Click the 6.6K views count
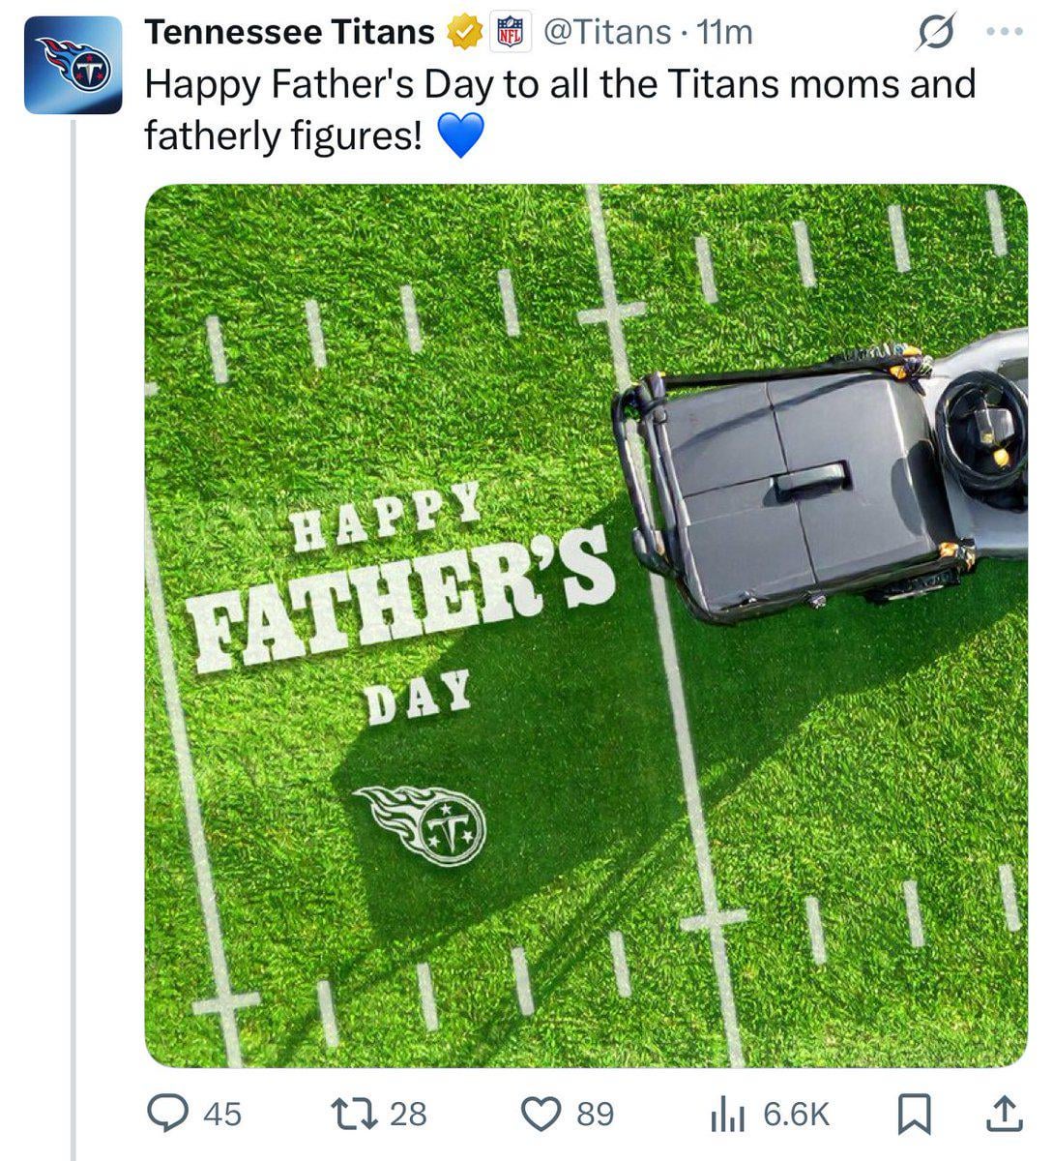1053x1161 pixels. [x=797, y=1114]
